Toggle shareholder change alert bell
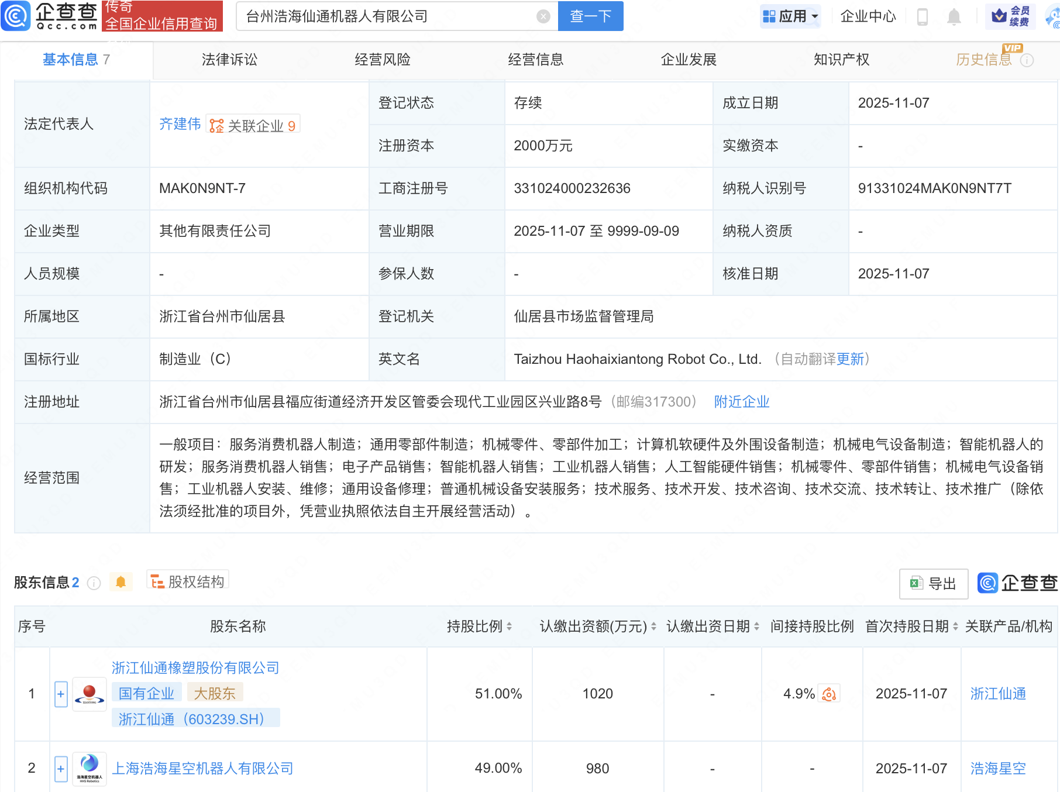 (121, 582)
